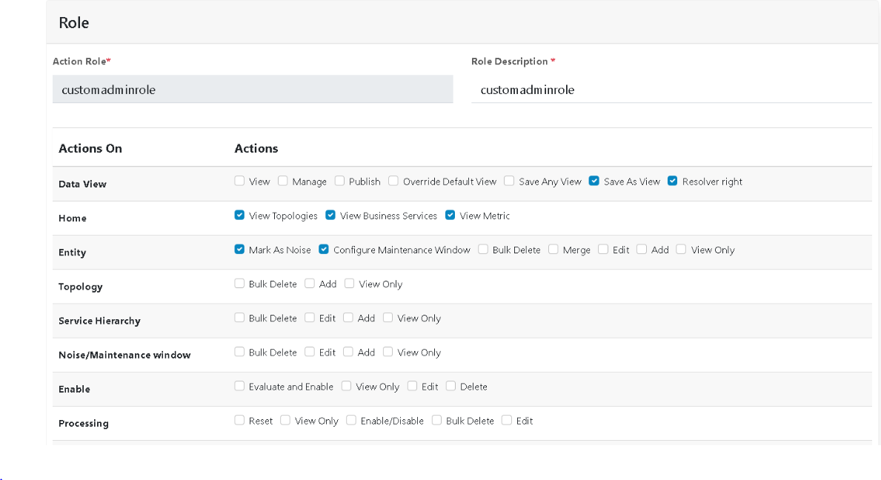Disable the View Metric checkbox

point(451,216)
